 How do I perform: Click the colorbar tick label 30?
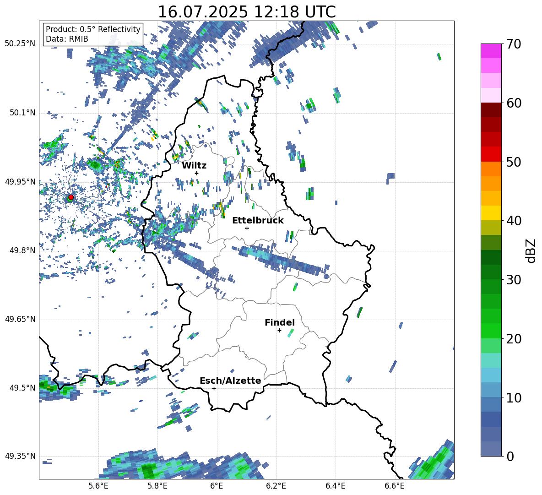pos(514,280)
